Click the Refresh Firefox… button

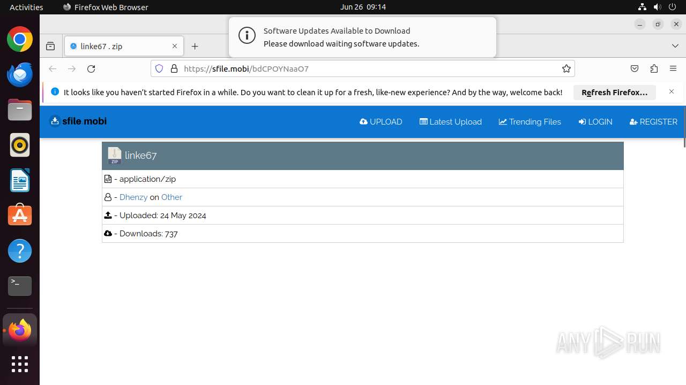click(x=615, y=93)
